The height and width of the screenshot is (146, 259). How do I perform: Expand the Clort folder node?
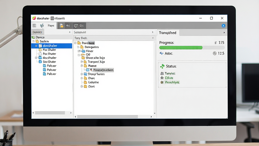coord(82,86)
